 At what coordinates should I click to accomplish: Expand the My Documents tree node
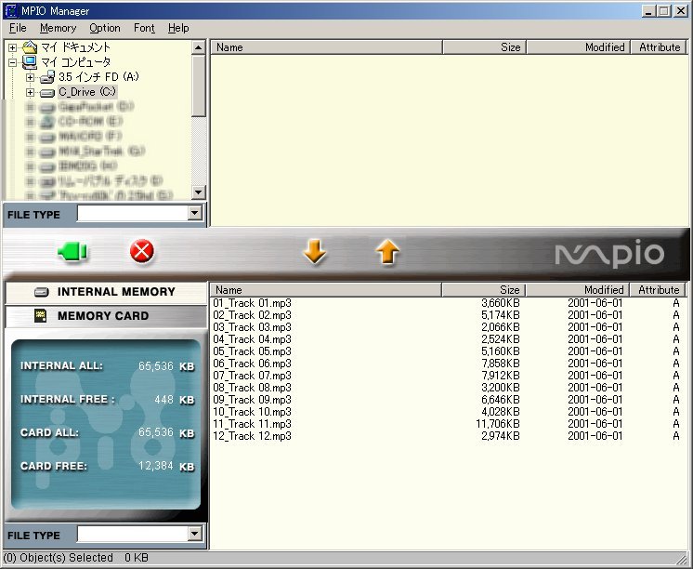point(12,47)
